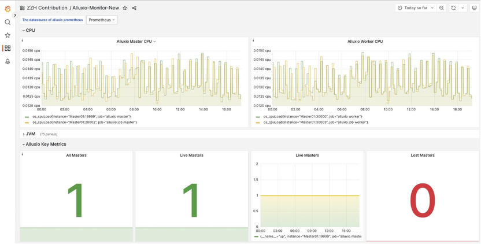Click yellow color swatch of alluxio job master
Image resolution: width=481 pixels, height=244 pixels.
coord(27,123)
